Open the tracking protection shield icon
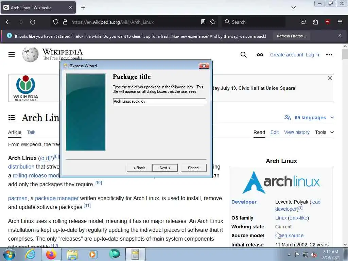Viewport: 348px width, 261px height. click(56, 22)
